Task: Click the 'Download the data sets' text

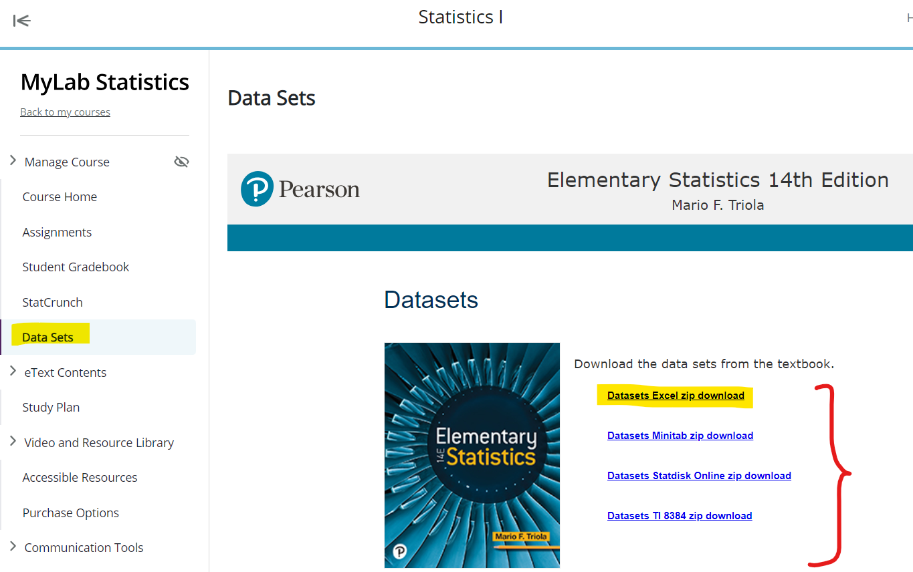Action: click(x=704, y=364)
